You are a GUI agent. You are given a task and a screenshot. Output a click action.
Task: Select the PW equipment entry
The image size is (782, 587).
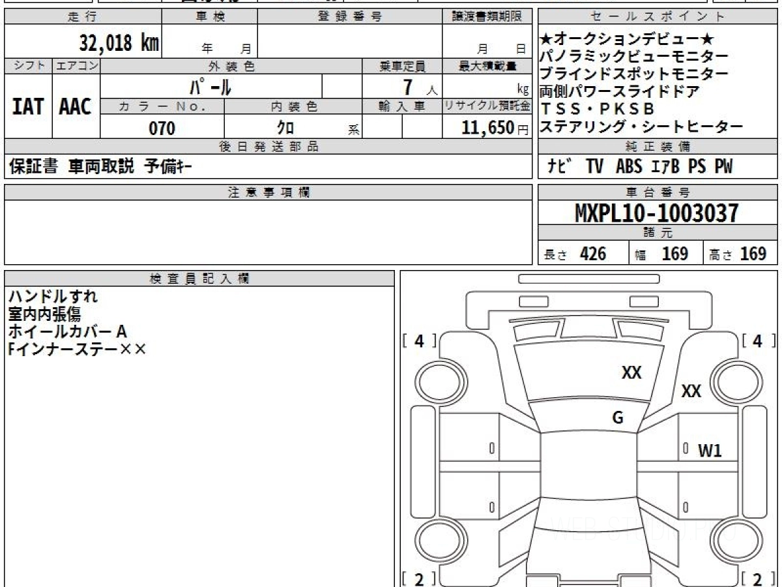tap(723, 166)
